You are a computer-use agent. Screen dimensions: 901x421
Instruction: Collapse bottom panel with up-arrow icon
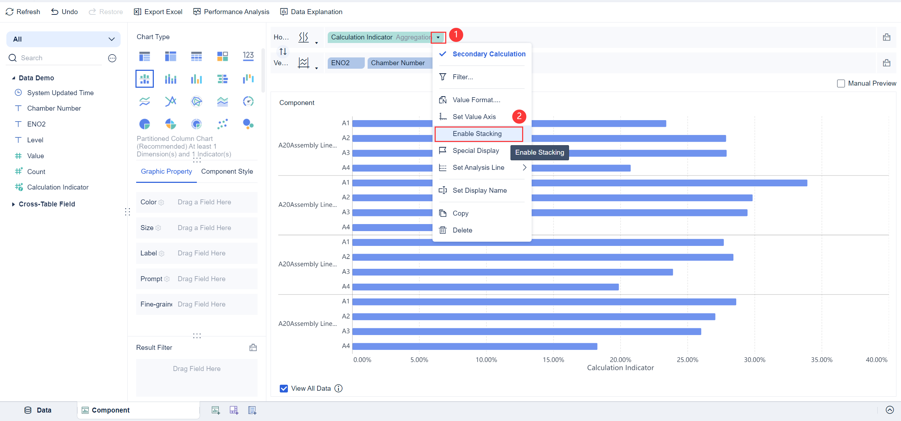(890, 410)
